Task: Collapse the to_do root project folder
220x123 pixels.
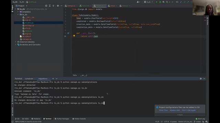Action: [x=15, y=9]
